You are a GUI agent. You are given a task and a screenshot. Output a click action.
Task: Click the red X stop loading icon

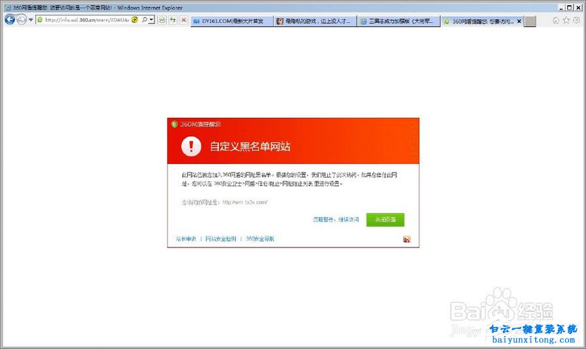[184, 20]
